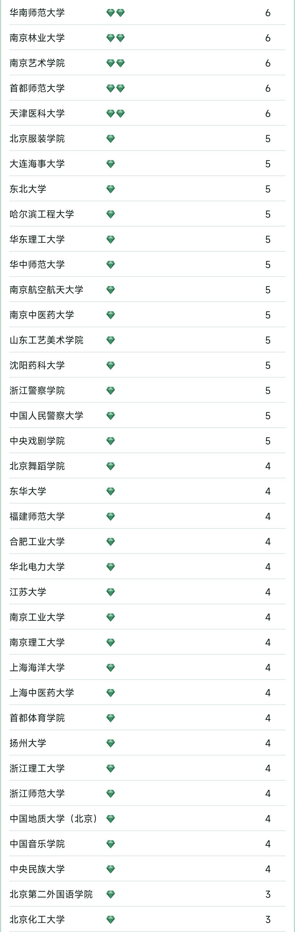295x932 pixels.
Task: Click the score 6 for 首都师范大学
Action: (x=268, y=88)
